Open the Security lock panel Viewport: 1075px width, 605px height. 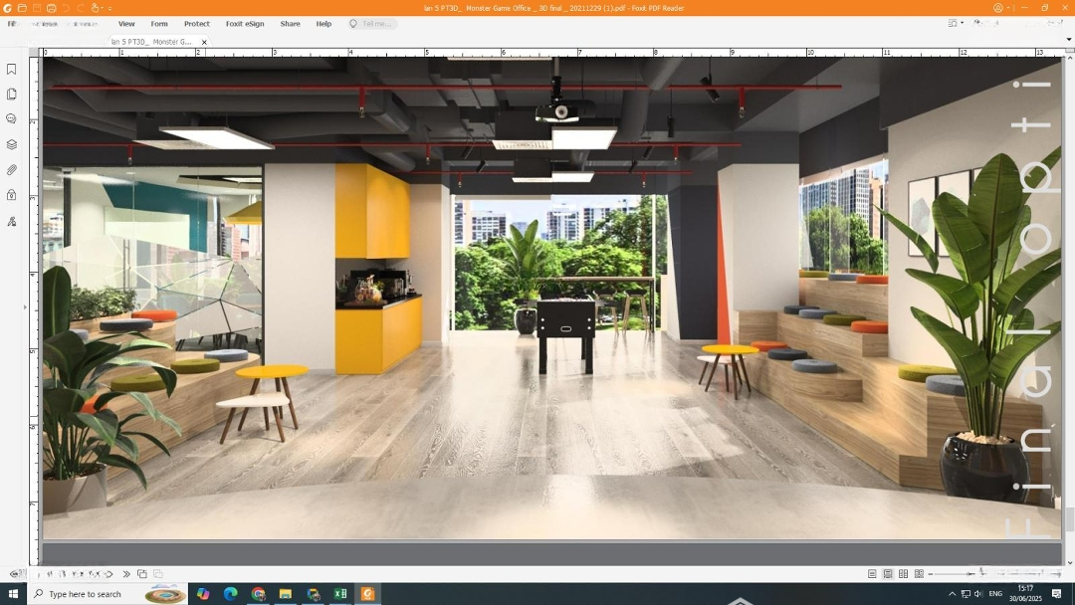point(12,195)
